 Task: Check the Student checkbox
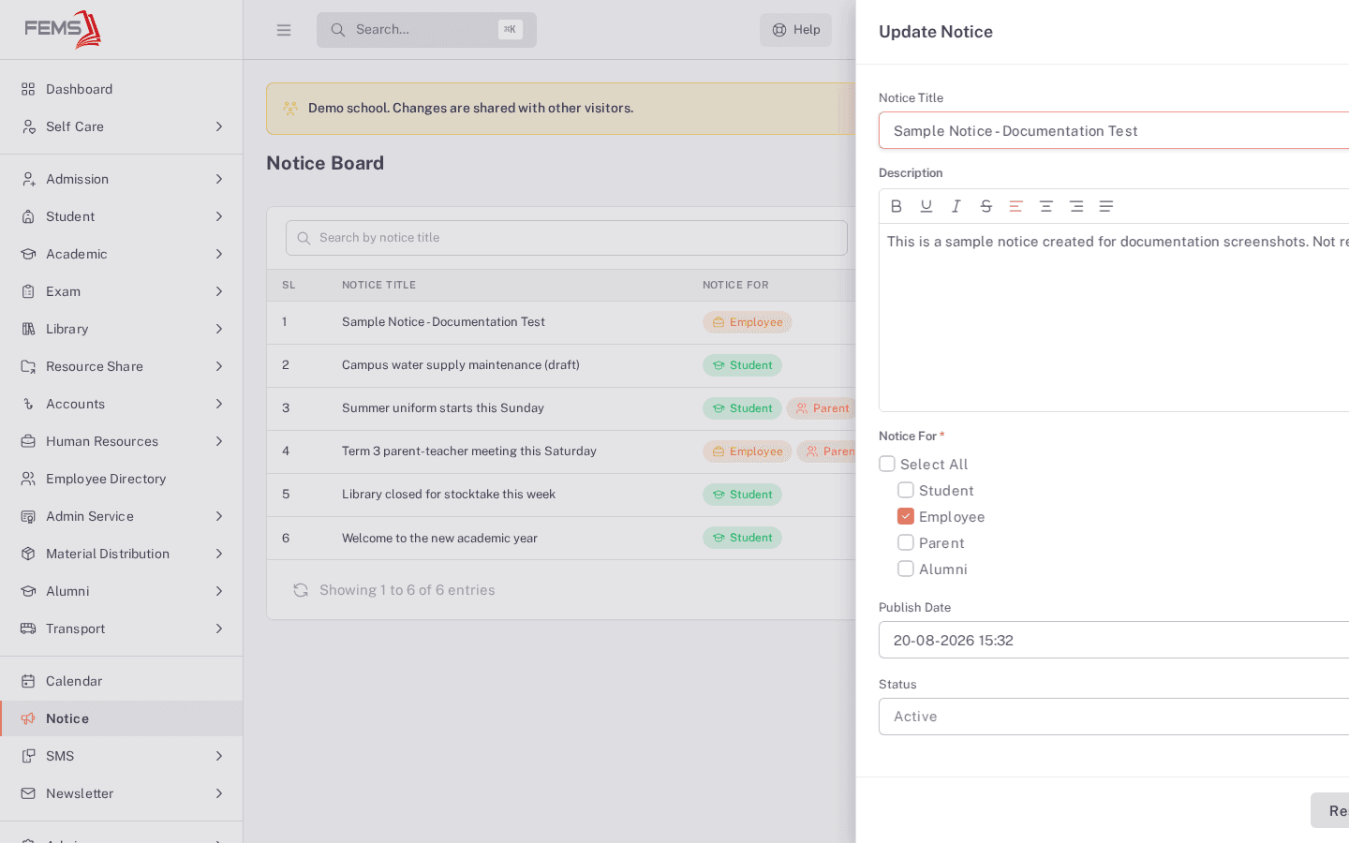[906, 490]
